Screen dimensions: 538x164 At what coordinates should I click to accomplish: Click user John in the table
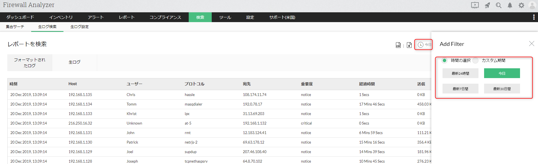tap(131, 133)
